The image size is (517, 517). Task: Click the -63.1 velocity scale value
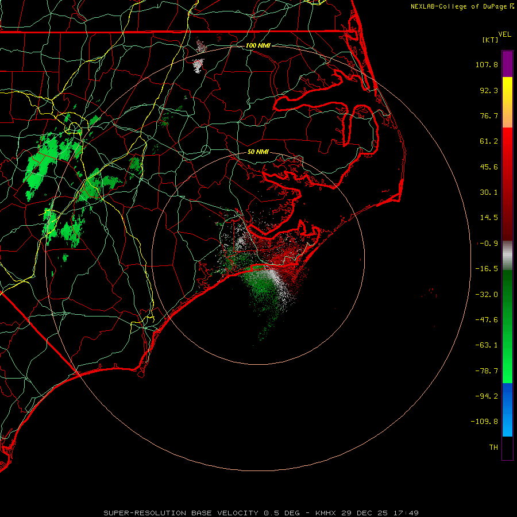pyautogui.click(x=487, y=345)
